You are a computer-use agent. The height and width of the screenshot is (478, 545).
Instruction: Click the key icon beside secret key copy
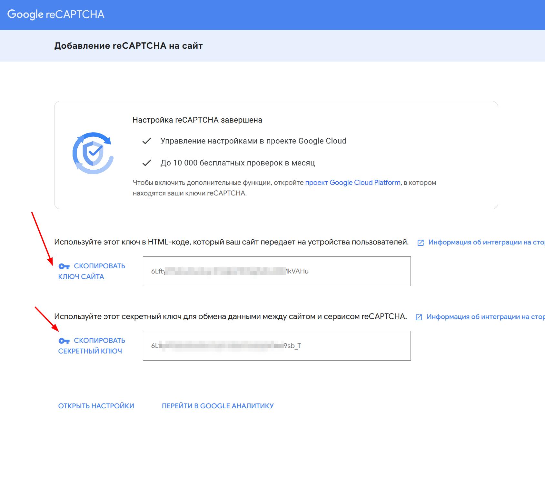64,341
